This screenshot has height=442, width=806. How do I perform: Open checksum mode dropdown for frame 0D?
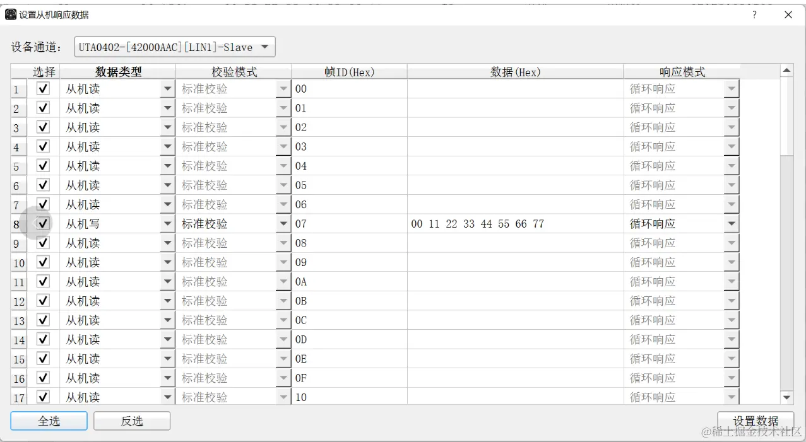(283, 339)
